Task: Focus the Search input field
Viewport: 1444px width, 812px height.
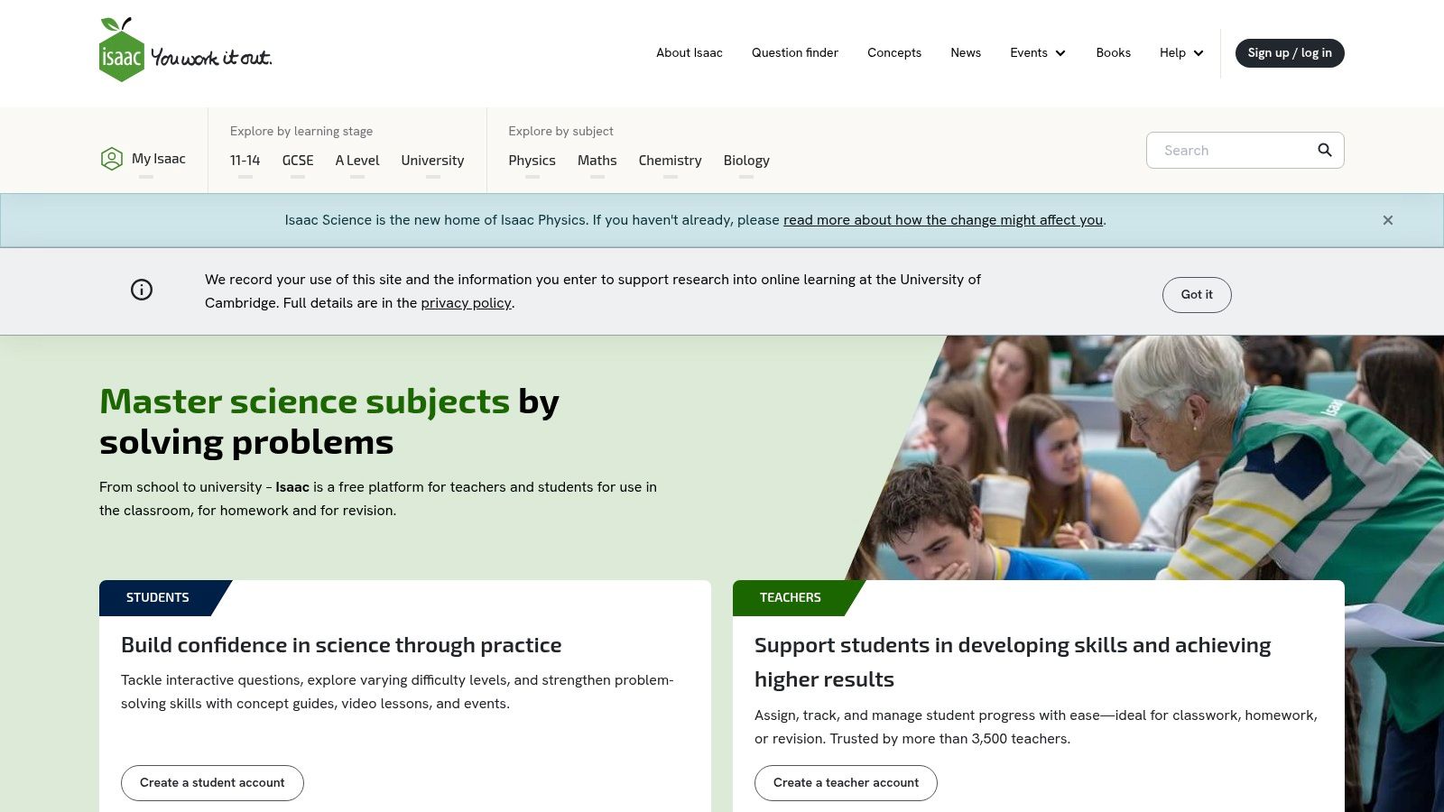Action: [1232, 150]
